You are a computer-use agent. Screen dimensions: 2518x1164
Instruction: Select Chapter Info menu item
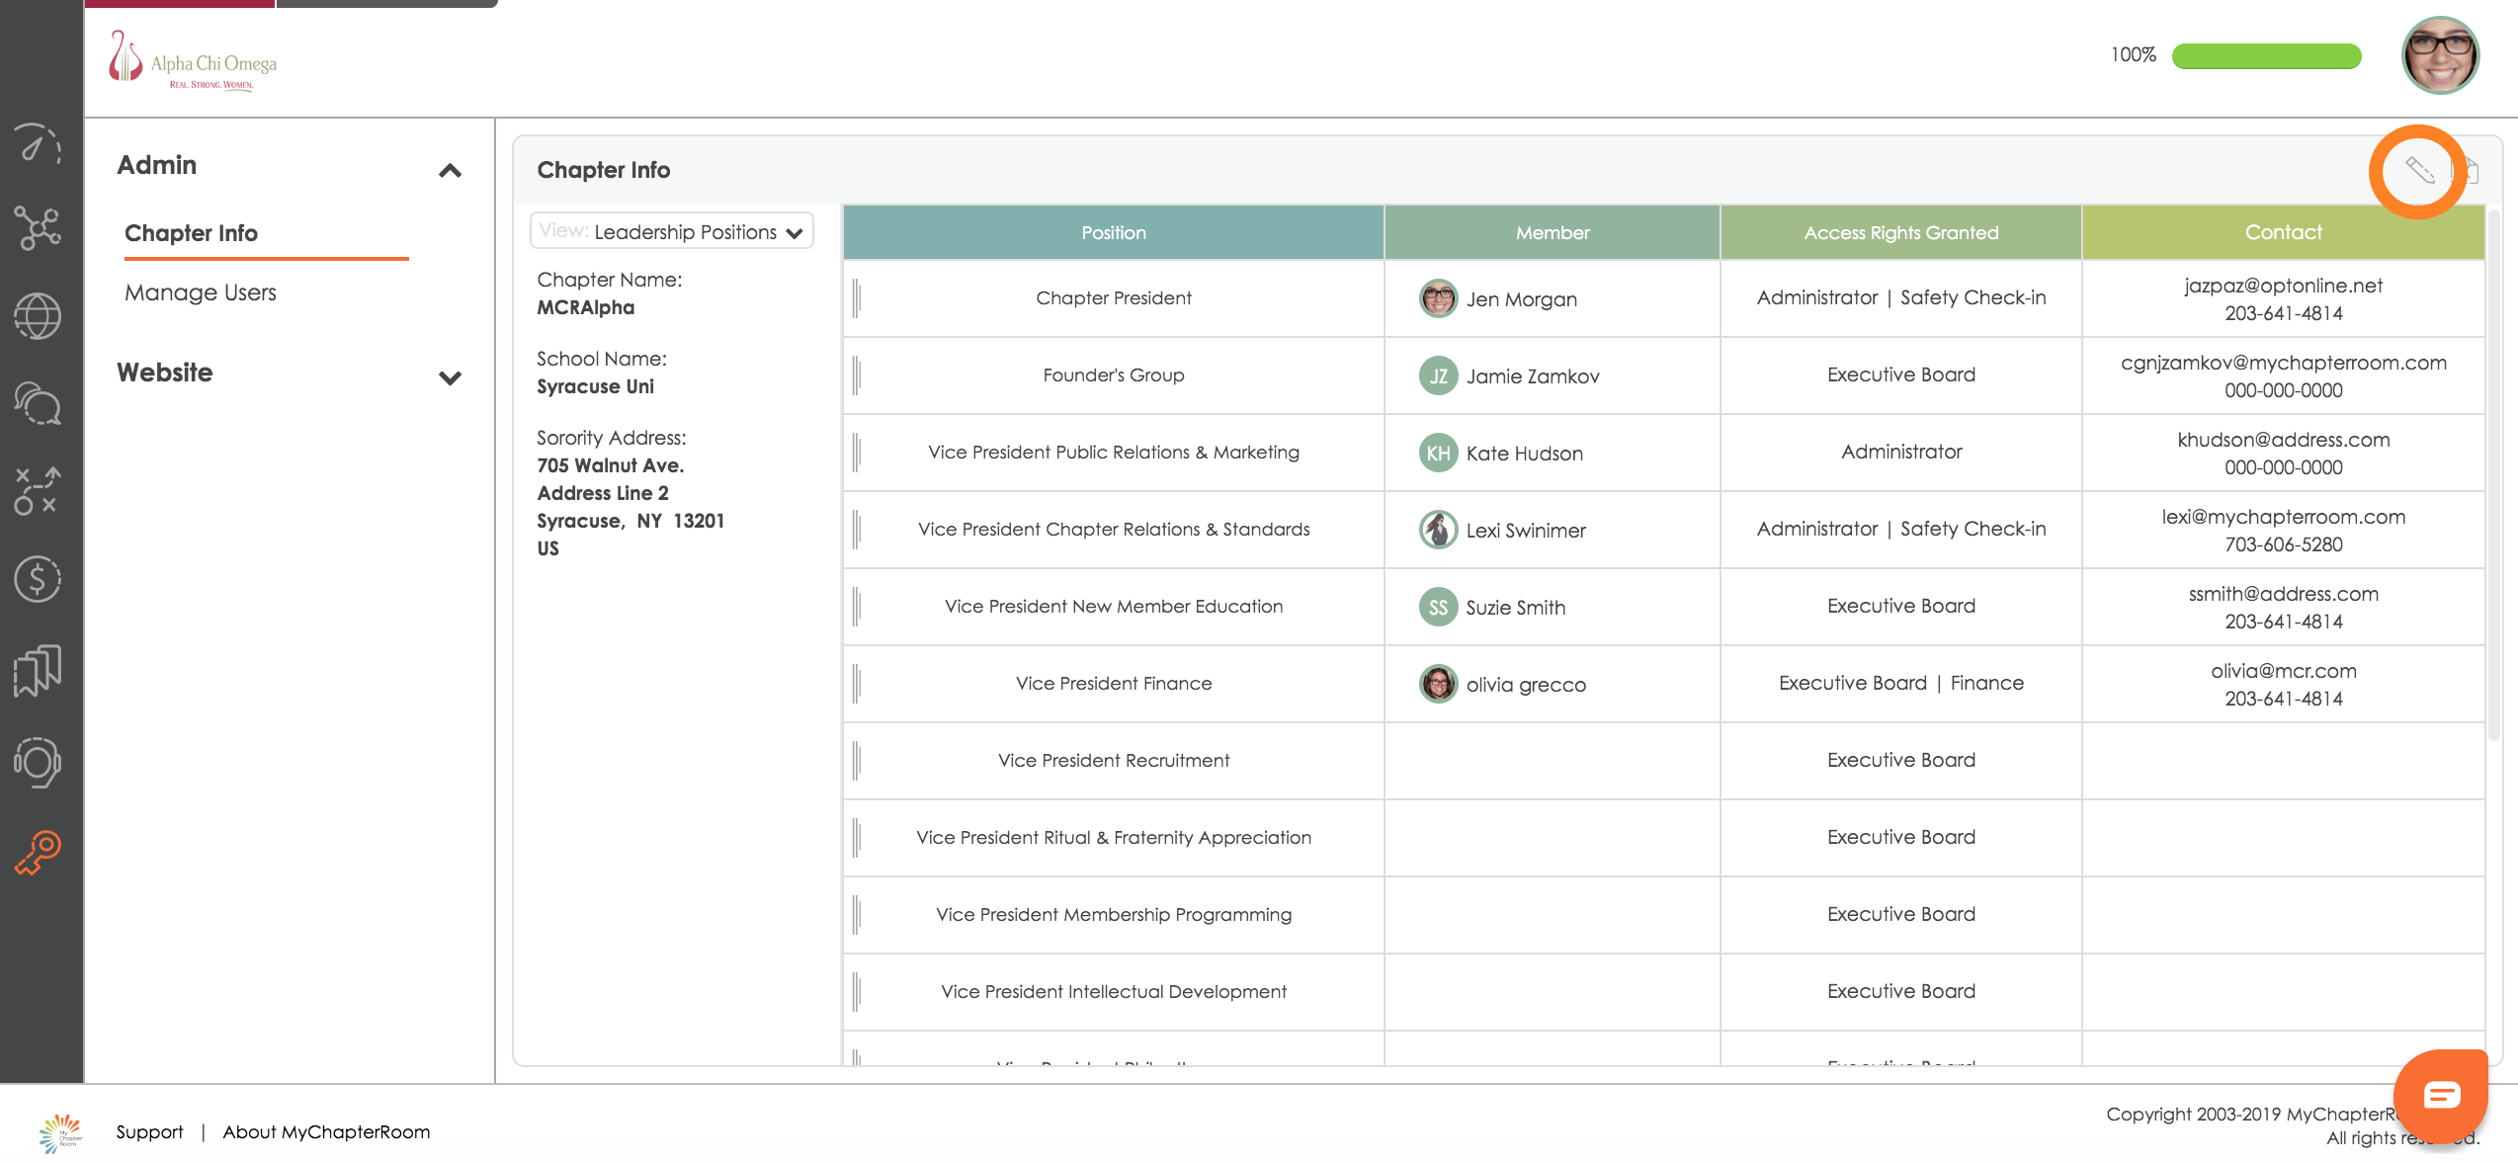(x=191, y=233)
